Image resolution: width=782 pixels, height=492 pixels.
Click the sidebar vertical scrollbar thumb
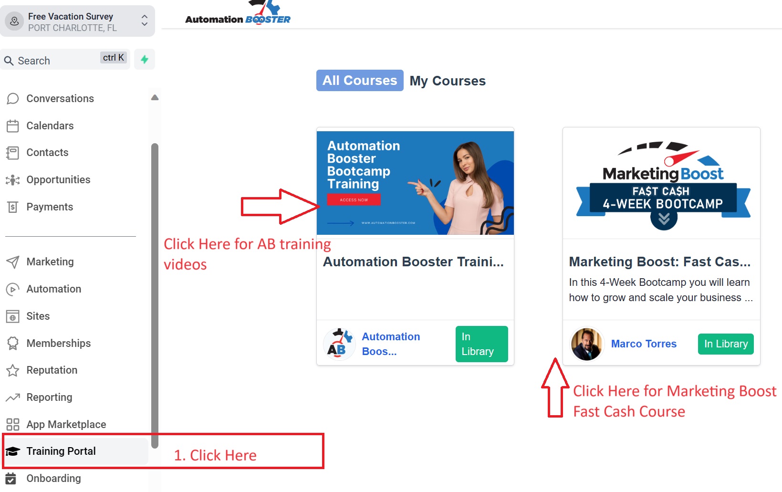click(x=155, y=296)
